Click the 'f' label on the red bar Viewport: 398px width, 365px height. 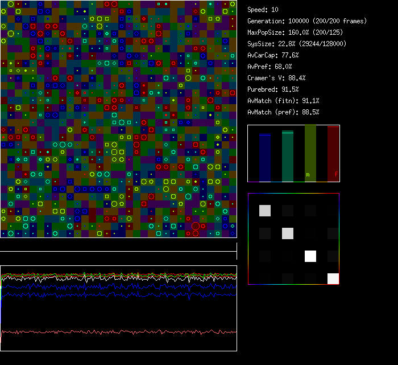pyautogui.click(x=335, y=175)
